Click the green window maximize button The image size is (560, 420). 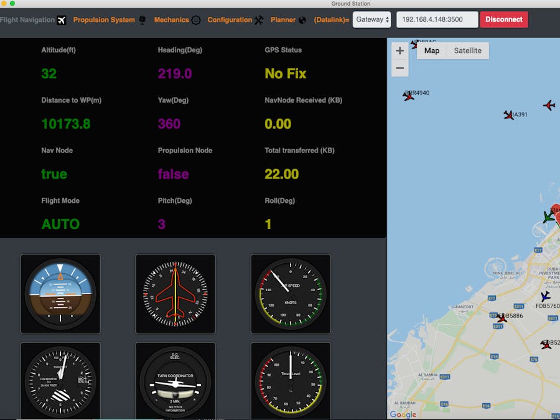pos(12,3)
